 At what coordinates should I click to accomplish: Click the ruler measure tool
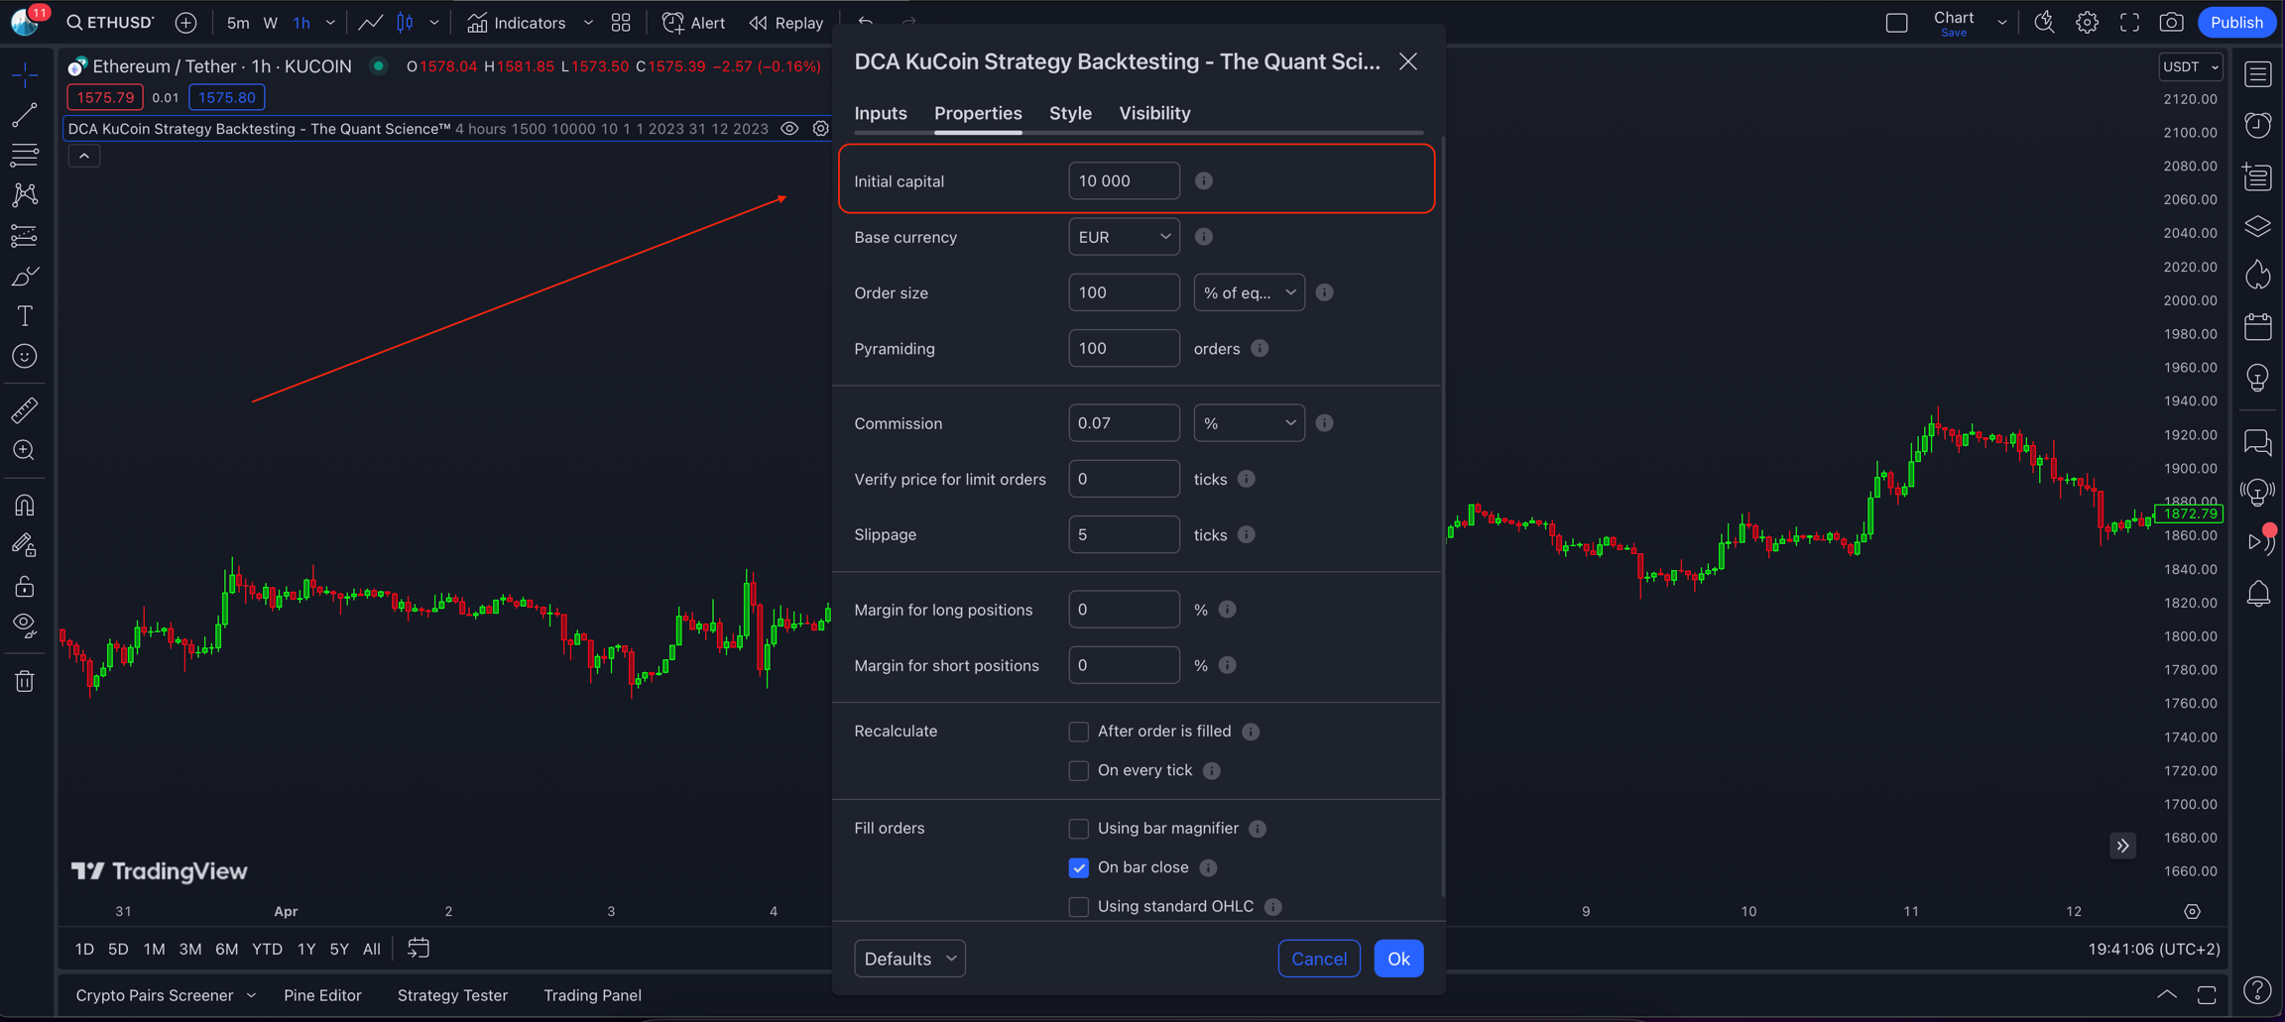pos(25,410)
